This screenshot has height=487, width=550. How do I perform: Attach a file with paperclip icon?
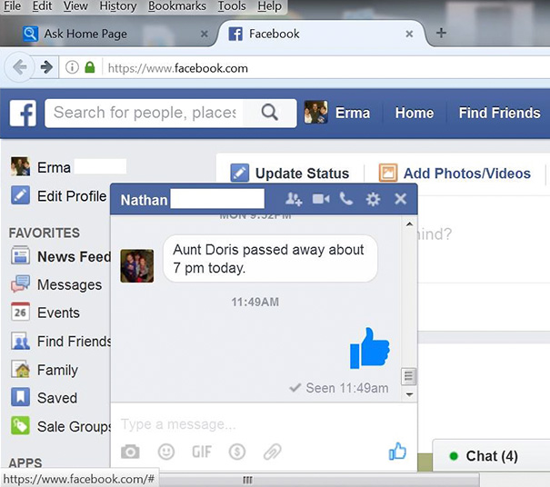click(x=272, y=451)
